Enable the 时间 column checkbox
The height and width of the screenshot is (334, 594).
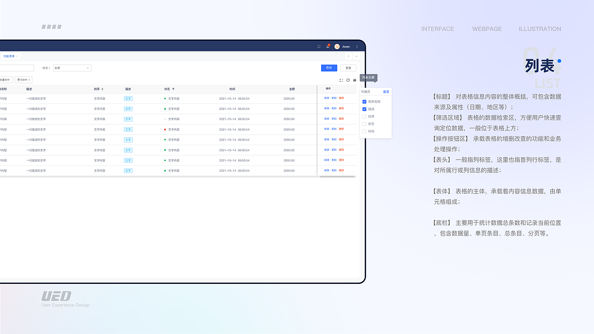(364, 131)
